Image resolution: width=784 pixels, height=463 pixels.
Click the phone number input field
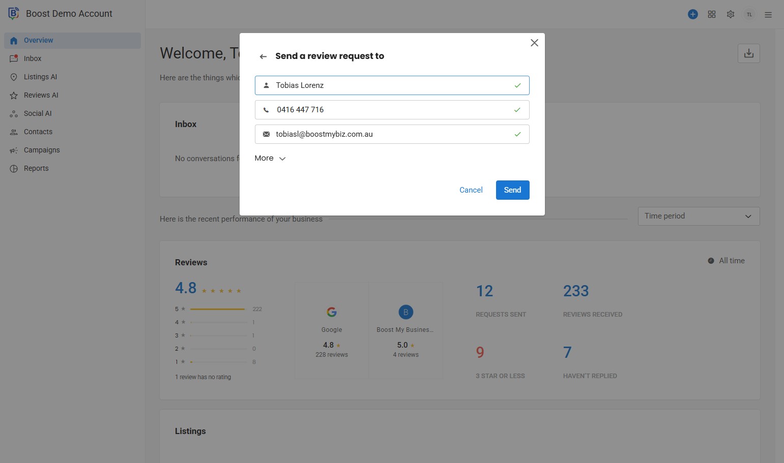[x=392, y=110]
